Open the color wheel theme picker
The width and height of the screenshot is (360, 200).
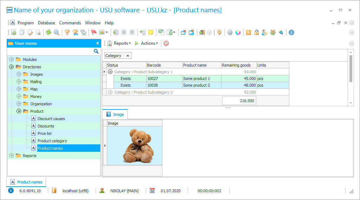tap(238, 32)
